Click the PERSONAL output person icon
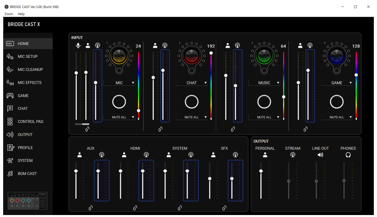The width and height of the screenshot is (377, 217). (x=265, y=155)
